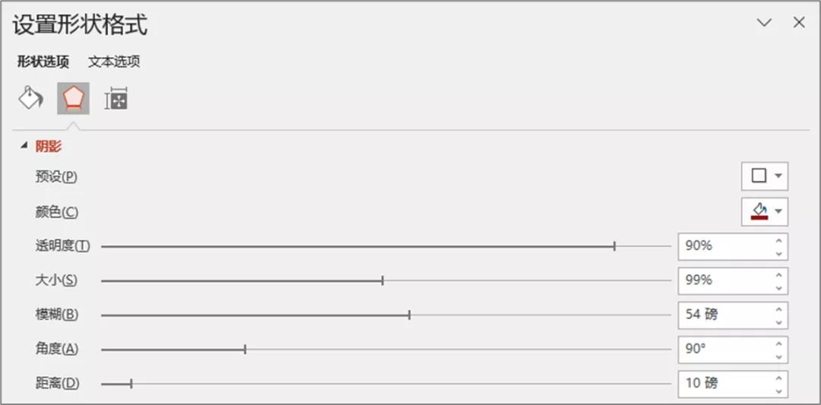The height and width of the screenshot is (405, 821).
Task: Decrease the 模糊 value with down arrow
Action: pyautogui.click(x=778, y=322)
